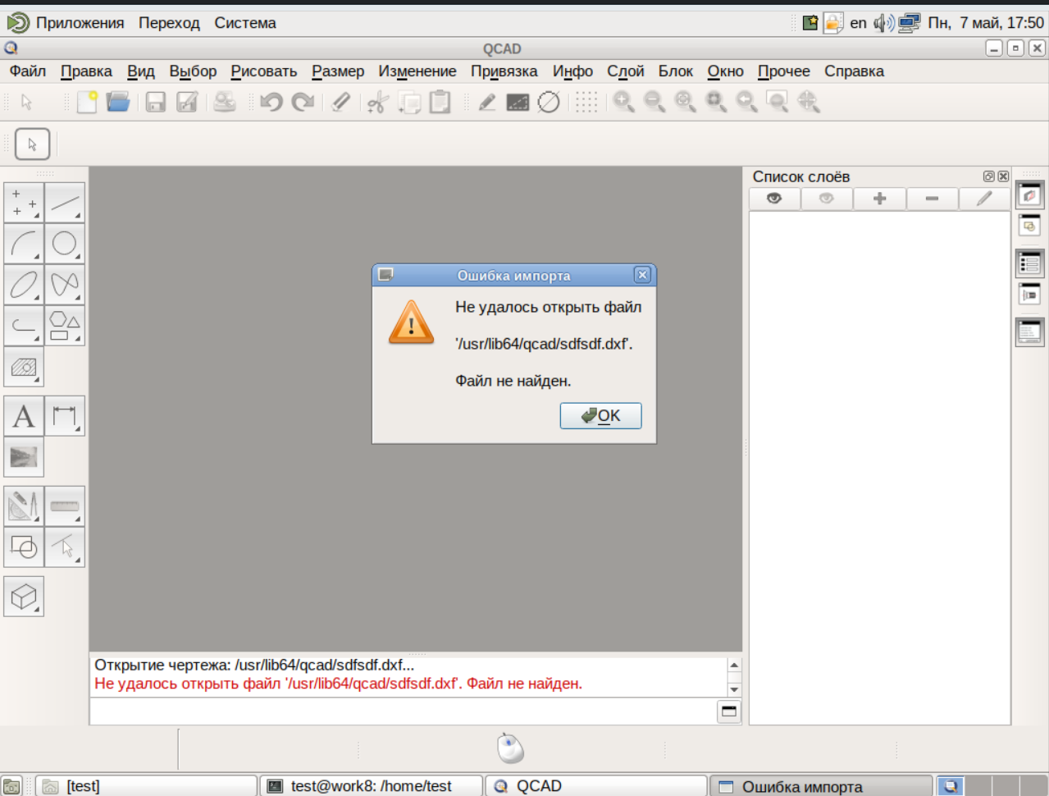Add a new layer with plus button
The width and height of the screenshot is (1049, 796).
879,199
